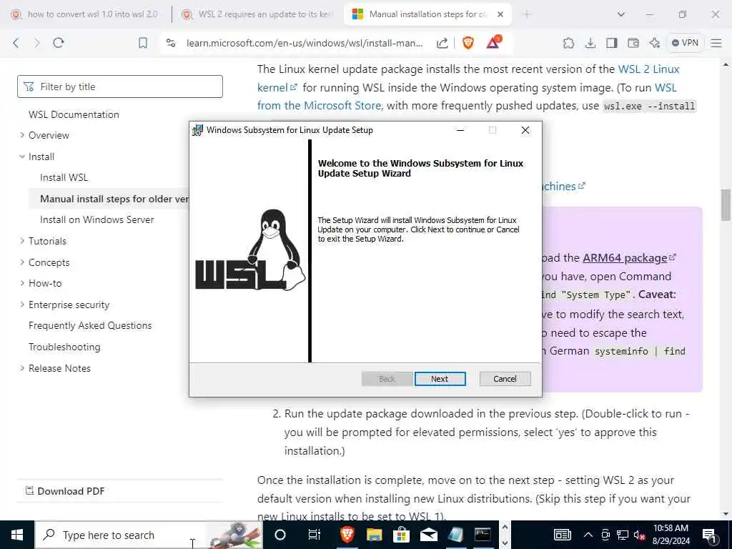Open Frequently Asked Questions page

(90, 325)
